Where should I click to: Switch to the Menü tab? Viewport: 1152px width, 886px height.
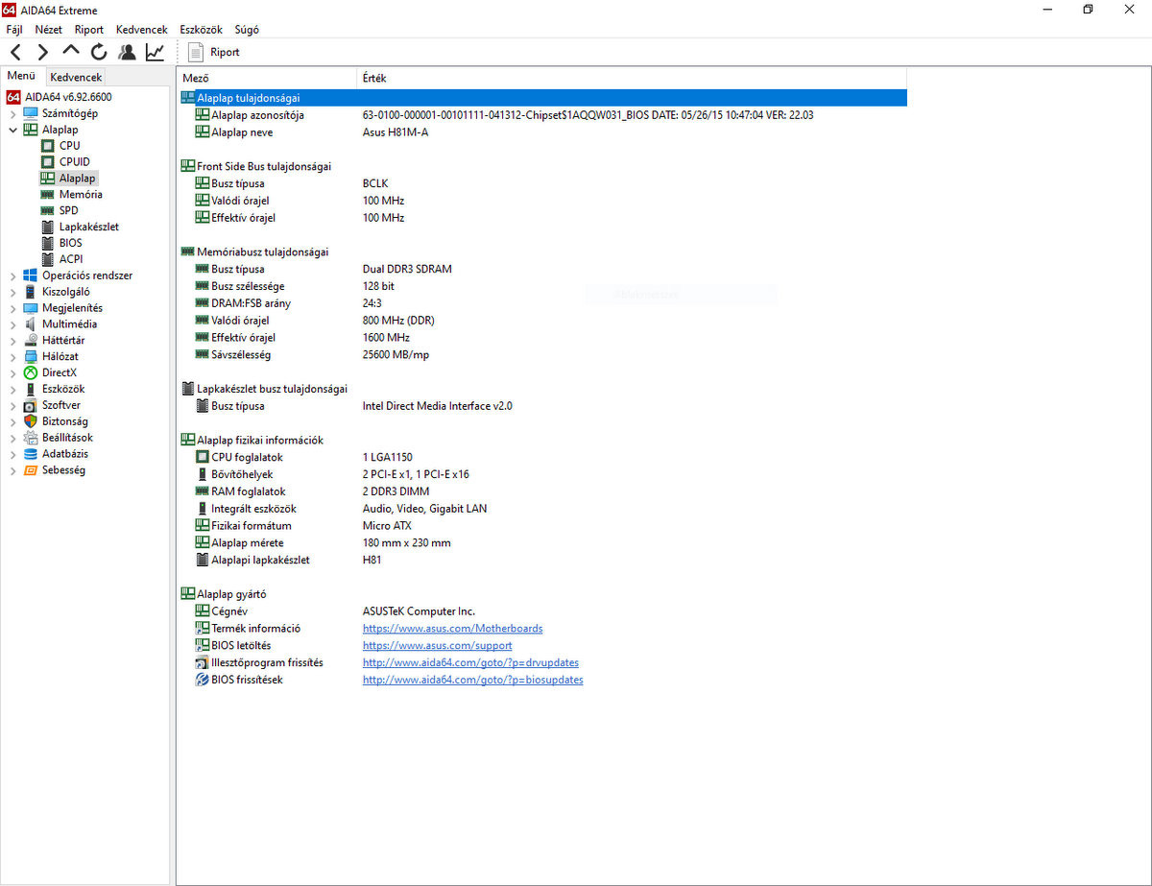pos(21,76)
